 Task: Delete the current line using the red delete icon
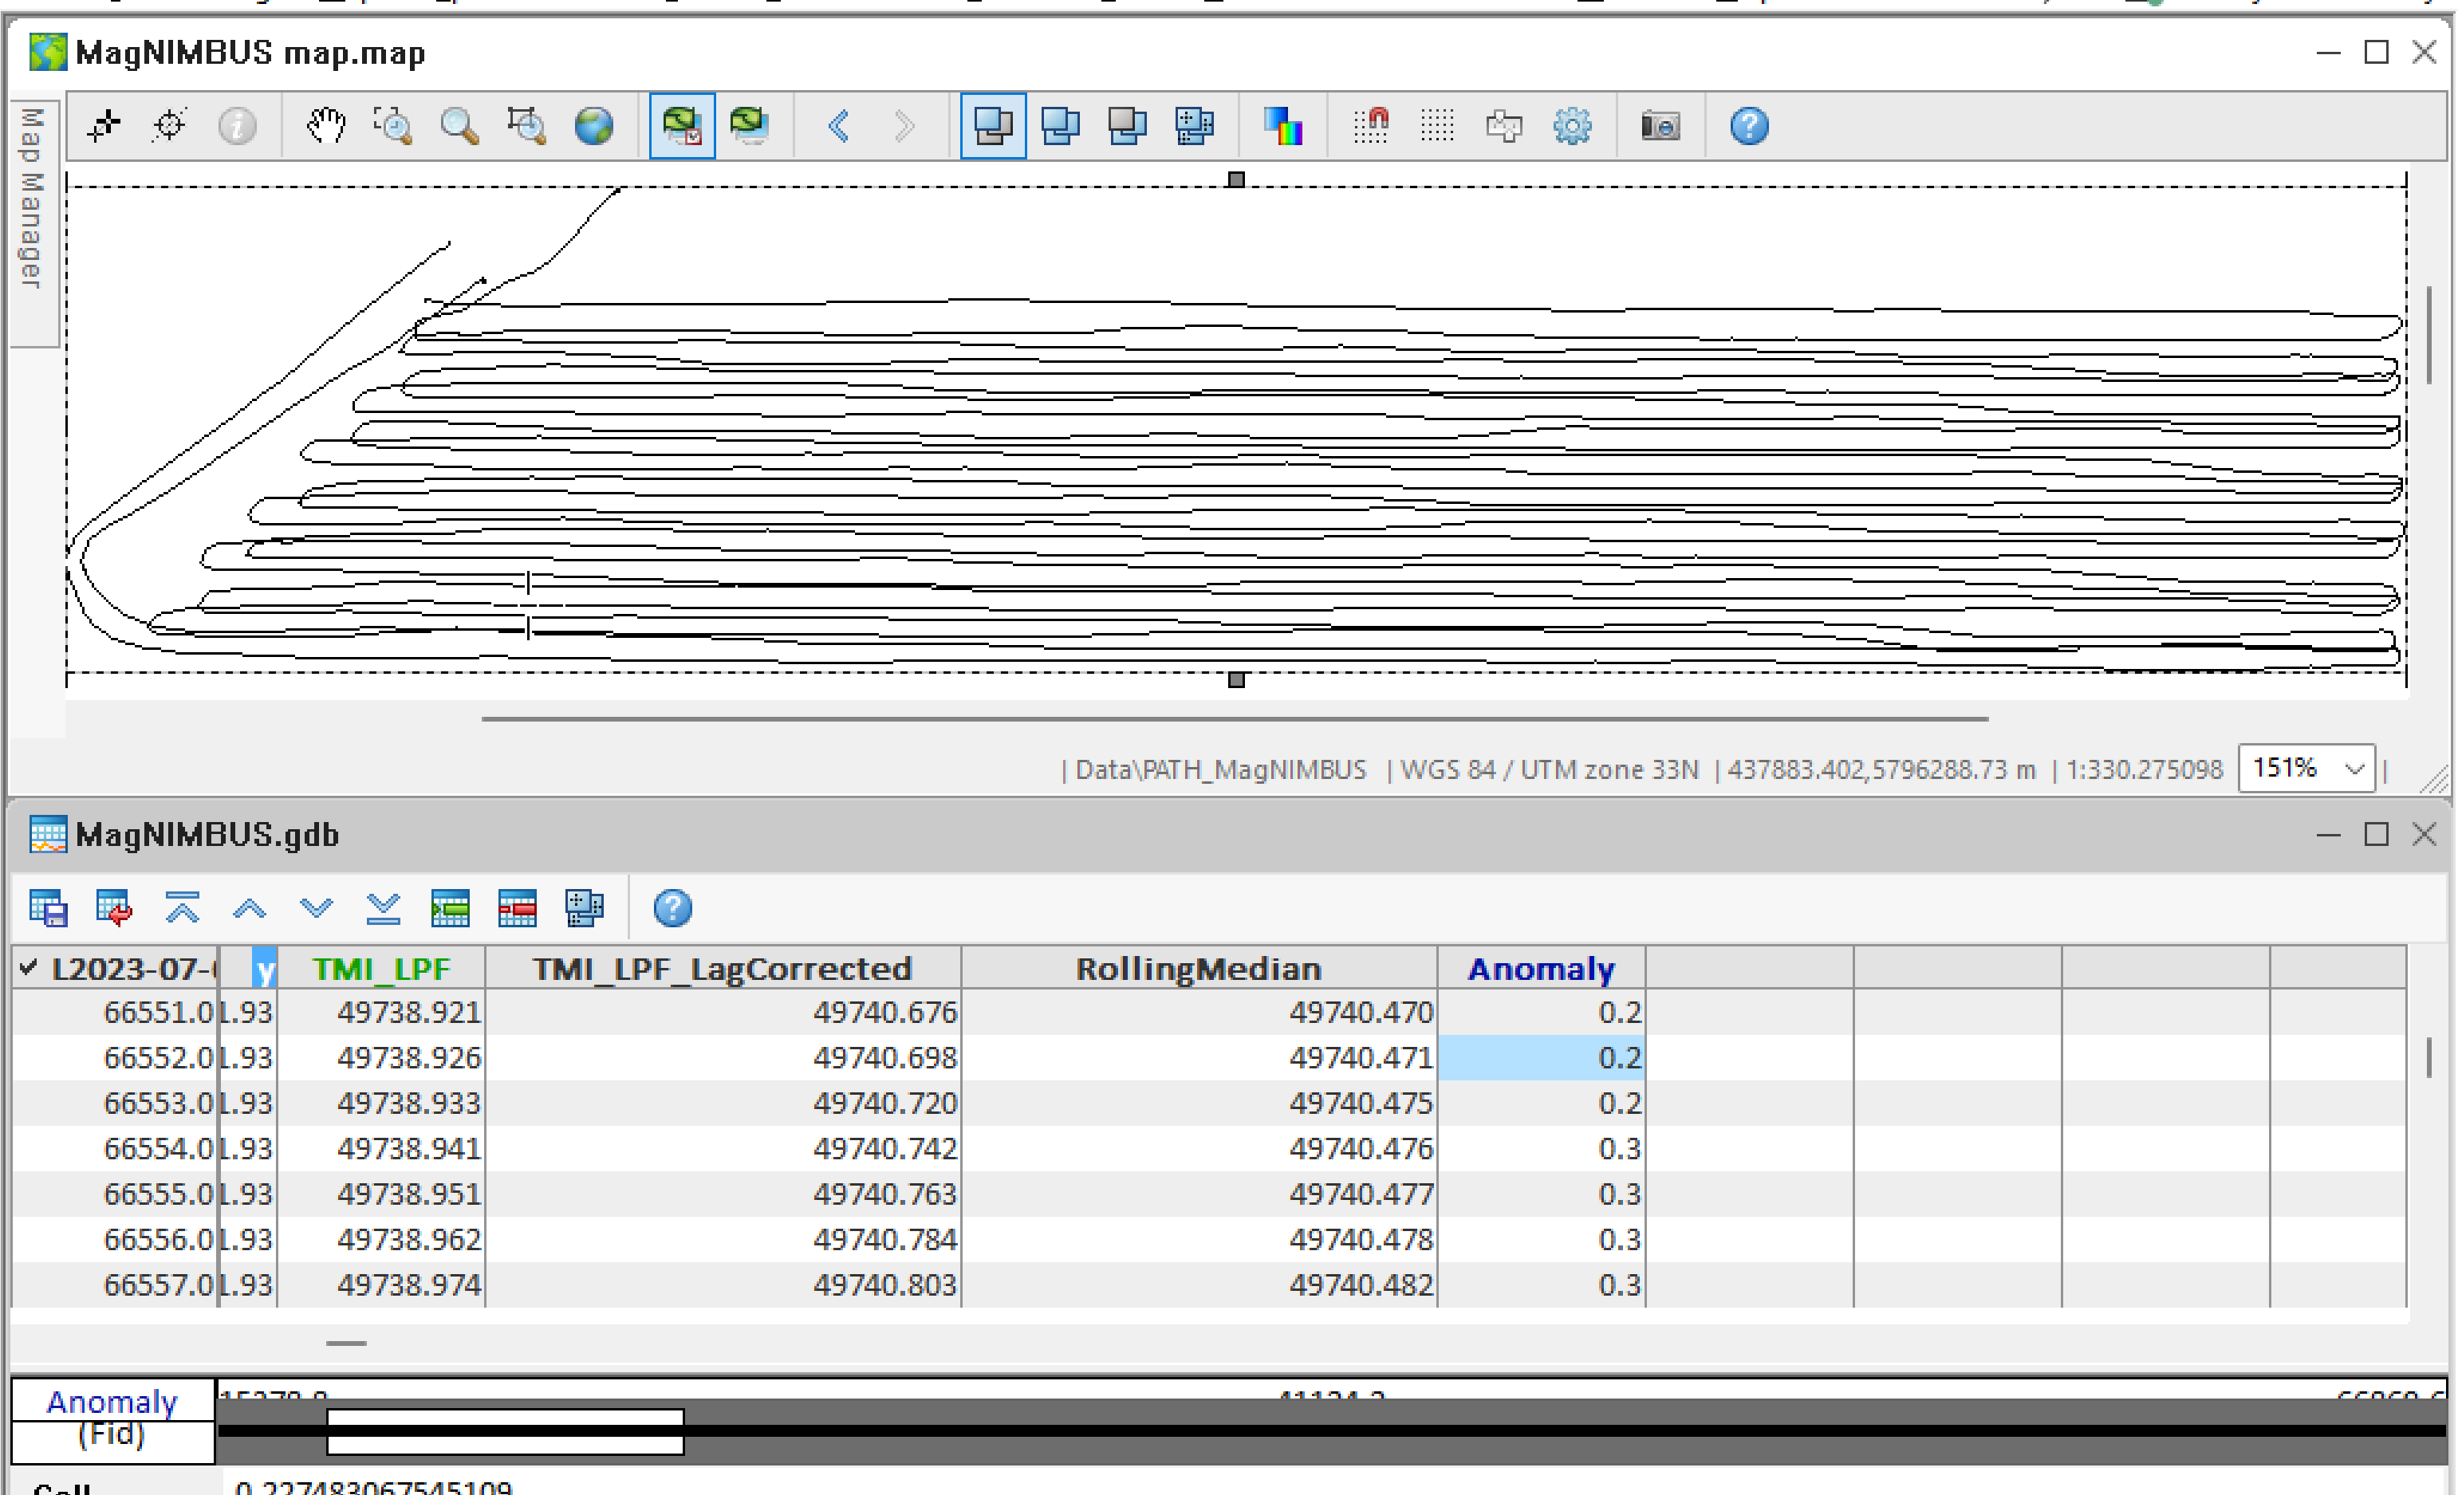(517, 909)
